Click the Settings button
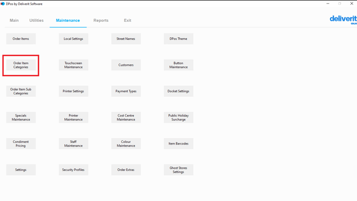Viewport: 357px width, 201px height. click(x=21, y=170)
